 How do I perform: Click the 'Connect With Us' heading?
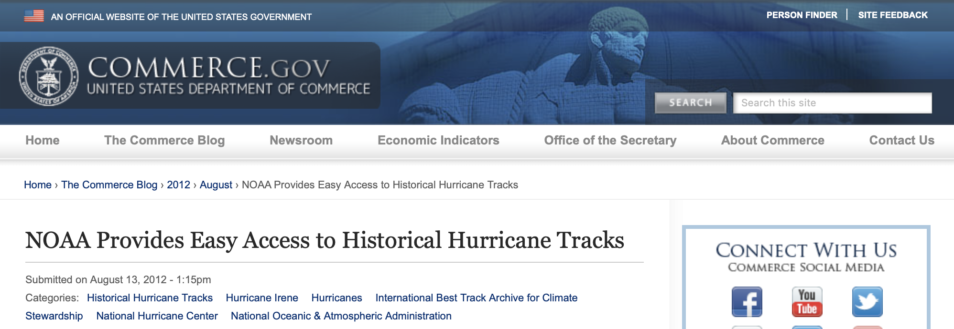(806, 250)
